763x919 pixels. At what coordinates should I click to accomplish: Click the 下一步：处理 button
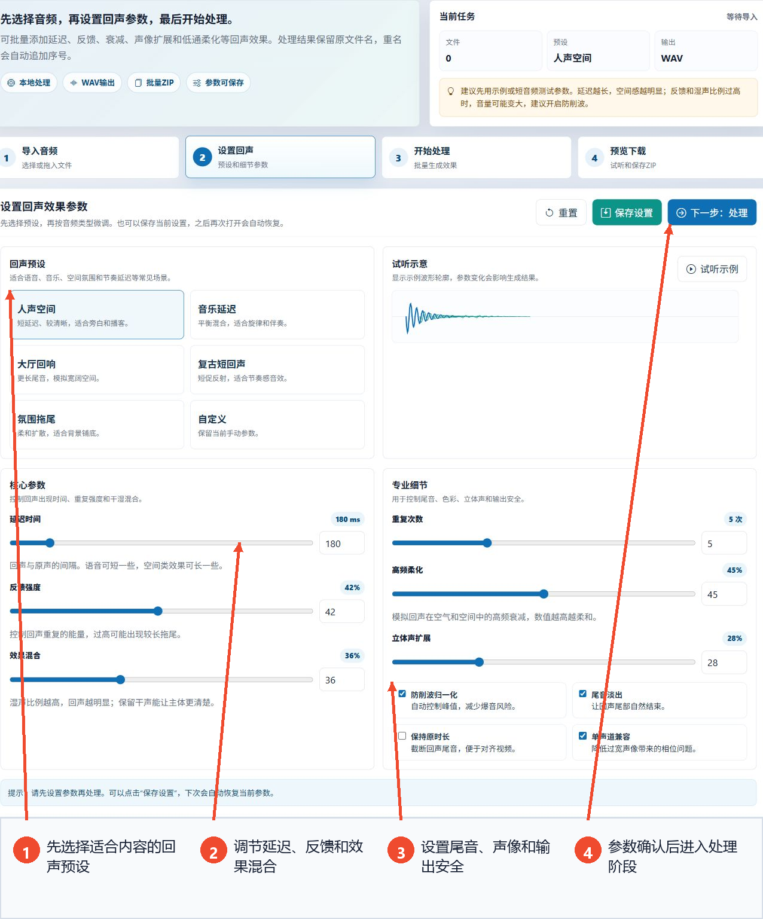click(712, 213)
